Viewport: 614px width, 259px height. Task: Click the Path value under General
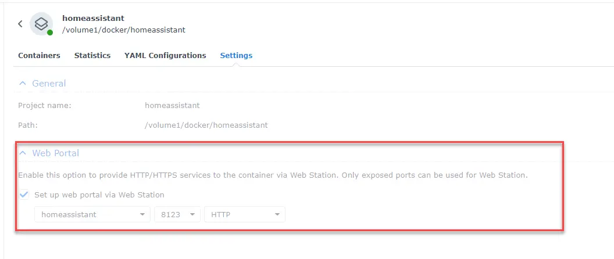coord(206,125)
